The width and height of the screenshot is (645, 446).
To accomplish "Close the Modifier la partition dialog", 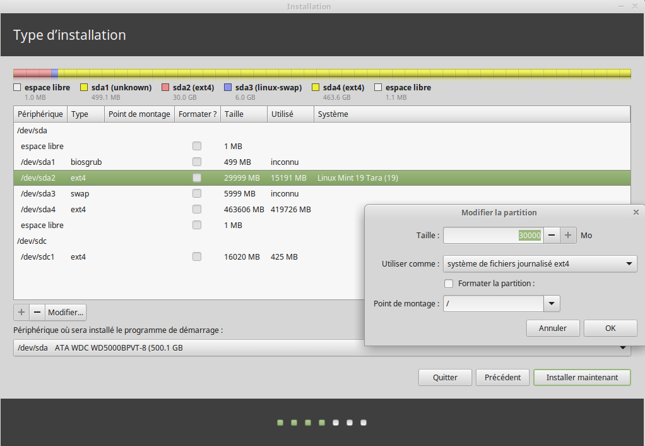I will coord(636,213).
